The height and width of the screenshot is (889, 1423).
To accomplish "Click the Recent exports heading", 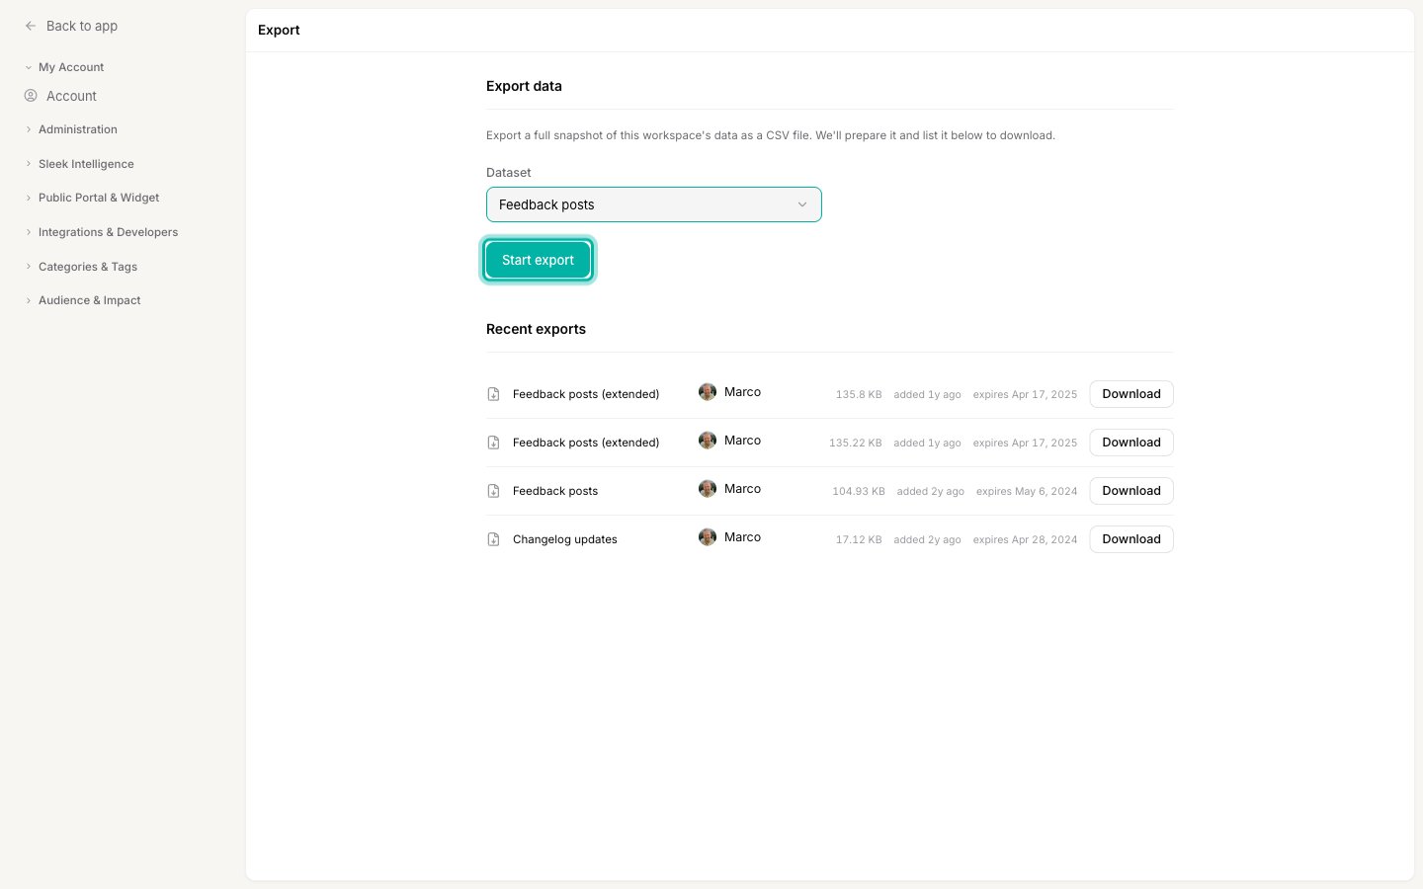I will click(536, 329).
